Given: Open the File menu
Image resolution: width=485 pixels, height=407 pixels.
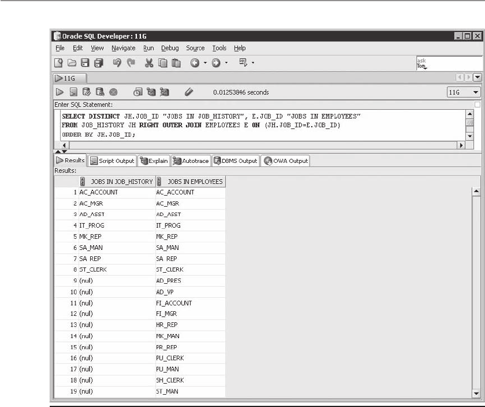Looking at the screenshot, I should [60, 48].
